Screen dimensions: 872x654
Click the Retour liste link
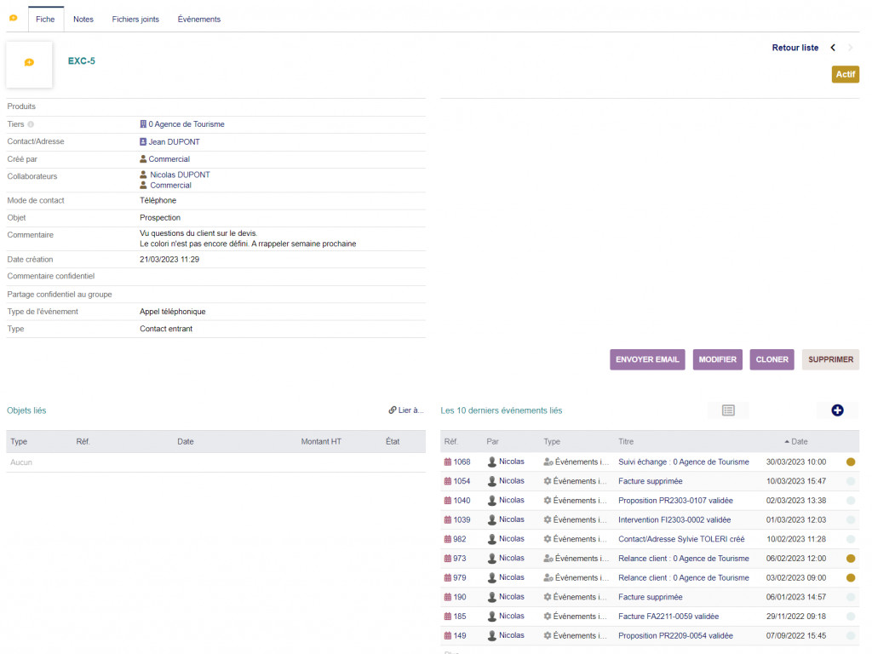(x=795, y=48)
